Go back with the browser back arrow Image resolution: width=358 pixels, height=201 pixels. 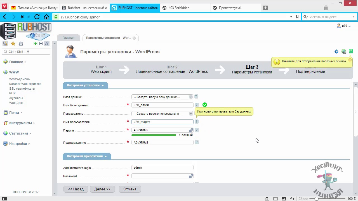[4, 17]
